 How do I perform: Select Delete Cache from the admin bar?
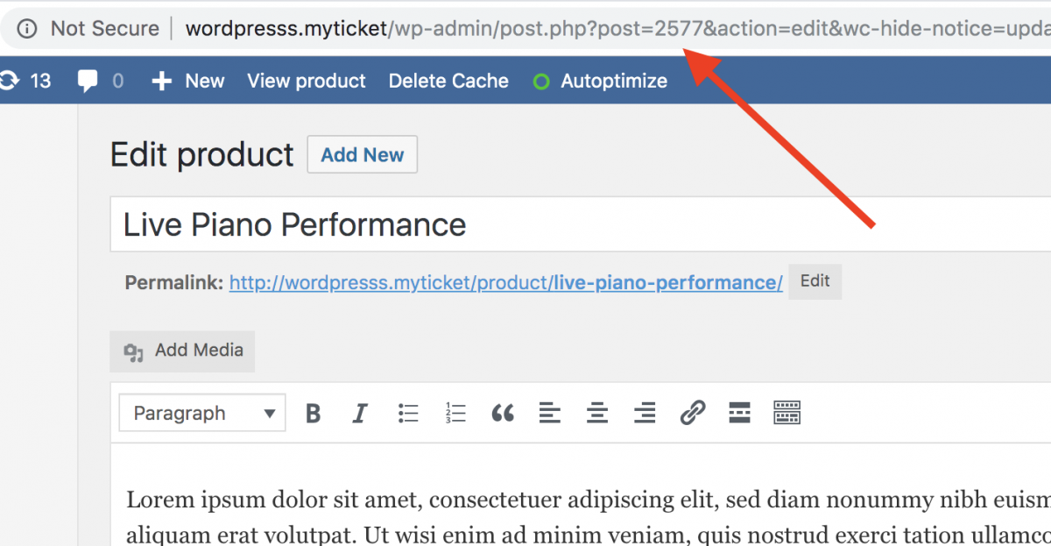tap(448, 80)
